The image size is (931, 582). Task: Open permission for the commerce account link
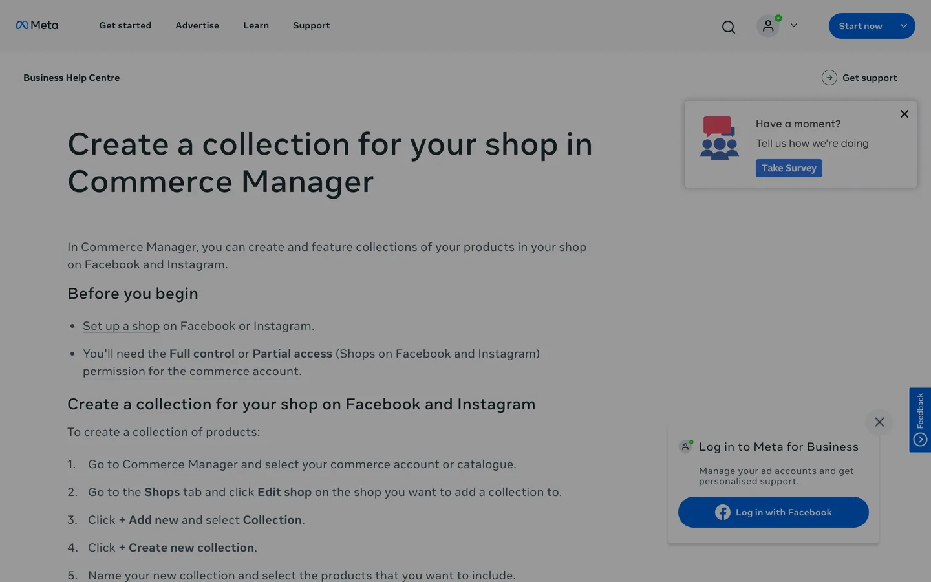click(x=192, y=371)
